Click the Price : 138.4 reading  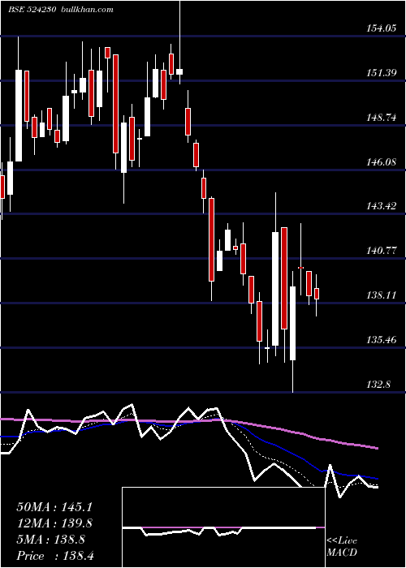(x=55, y=556)
